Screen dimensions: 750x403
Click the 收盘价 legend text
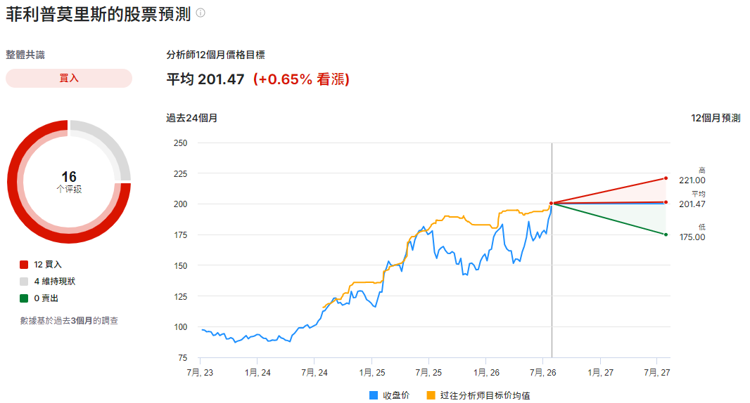[396, 395]
